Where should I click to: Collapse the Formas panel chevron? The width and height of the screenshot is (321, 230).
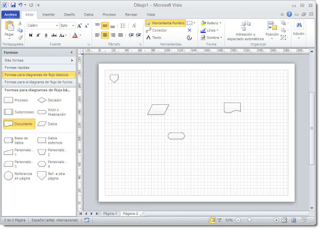[x=71, y=52]
